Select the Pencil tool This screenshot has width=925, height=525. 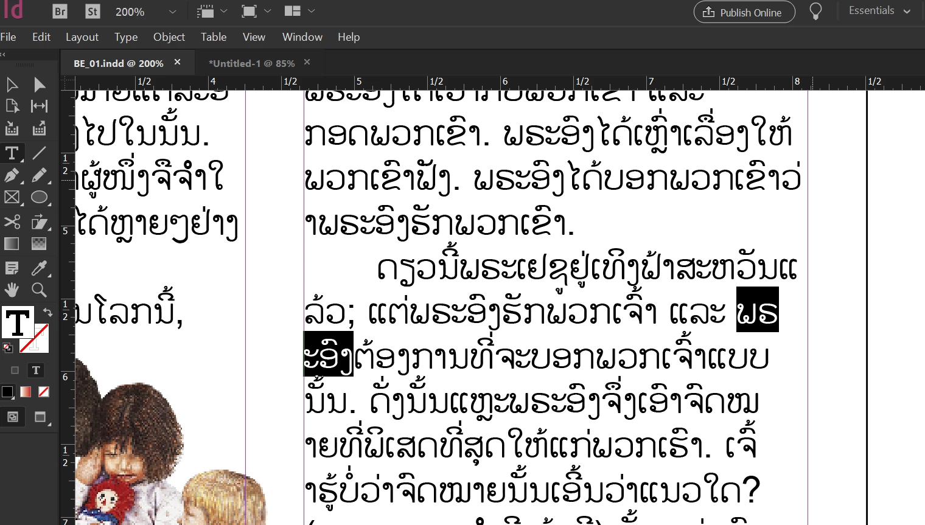tap(40, 175)
